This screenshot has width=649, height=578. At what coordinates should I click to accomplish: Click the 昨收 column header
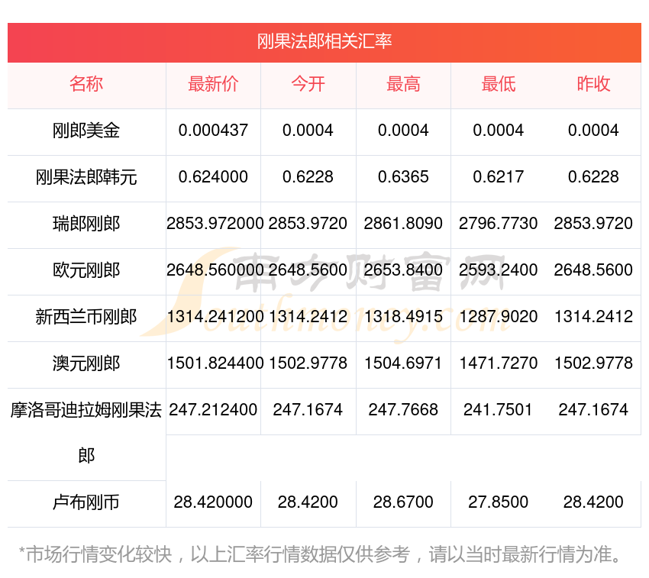tap(593, 84)
